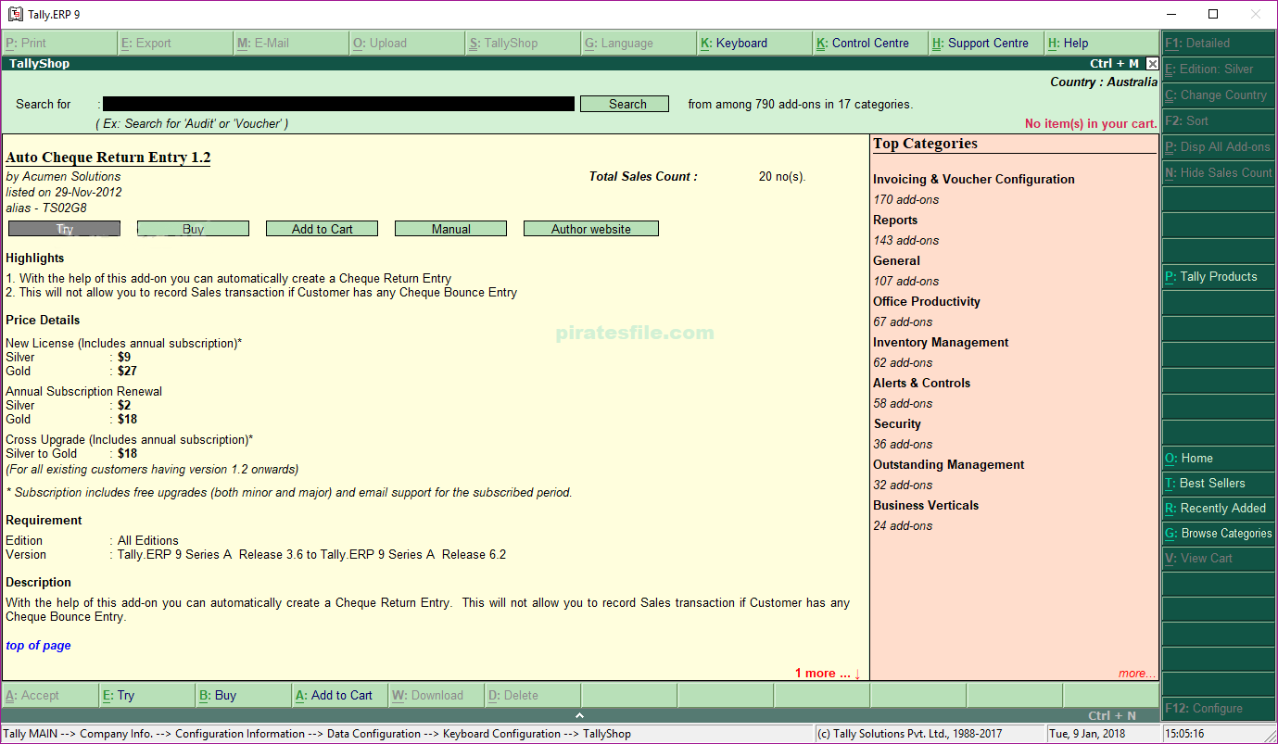Click View Cart sidebar button
This screenshot has height=744, width=1278.
point(1219,558)
